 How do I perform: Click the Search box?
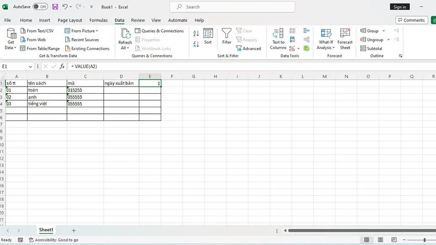click(x=232, y=7)
